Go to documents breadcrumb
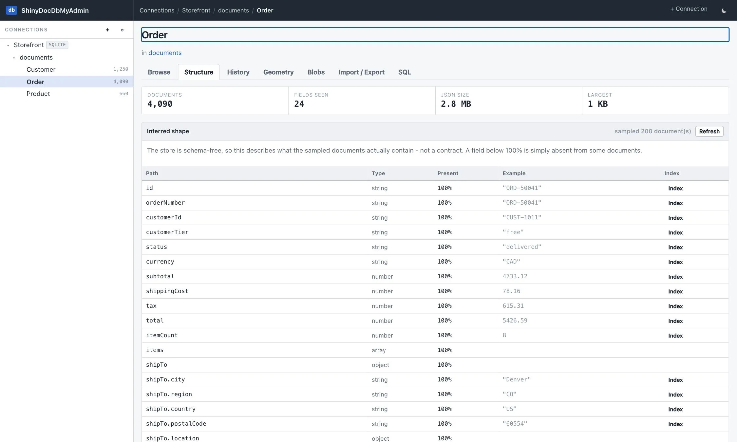 tap(234, 10)
